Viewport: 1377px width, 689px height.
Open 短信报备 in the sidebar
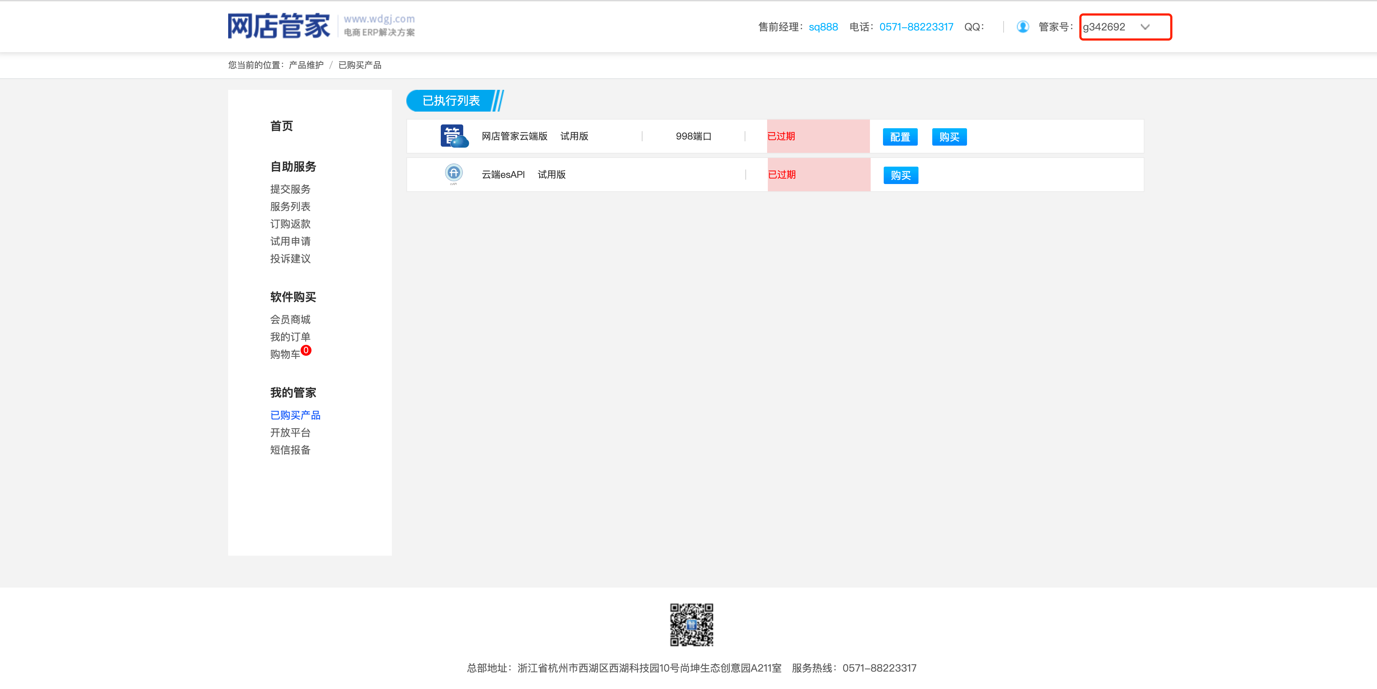[290, 450]
